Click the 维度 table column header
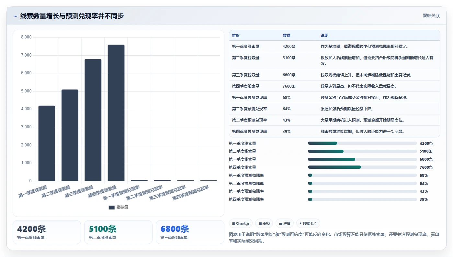453x257 pixels. [x=236, y=36]
